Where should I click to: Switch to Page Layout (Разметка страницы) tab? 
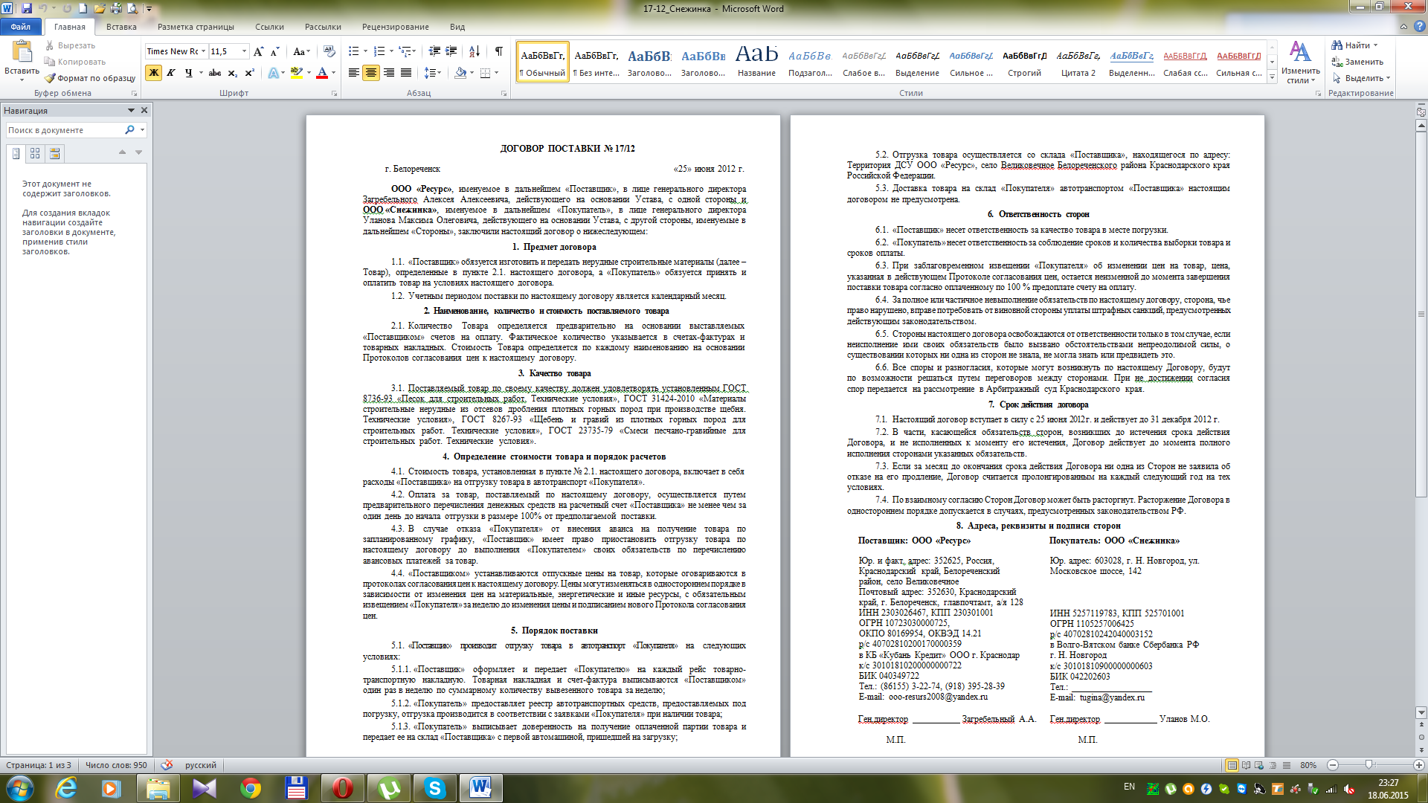point(196,27)
